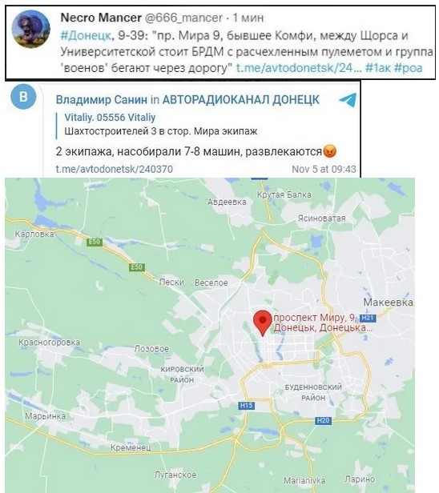The height and width of the screenshot is (493, 439).
Task: Click the @666_mancer handle
Action: (183, 18)
